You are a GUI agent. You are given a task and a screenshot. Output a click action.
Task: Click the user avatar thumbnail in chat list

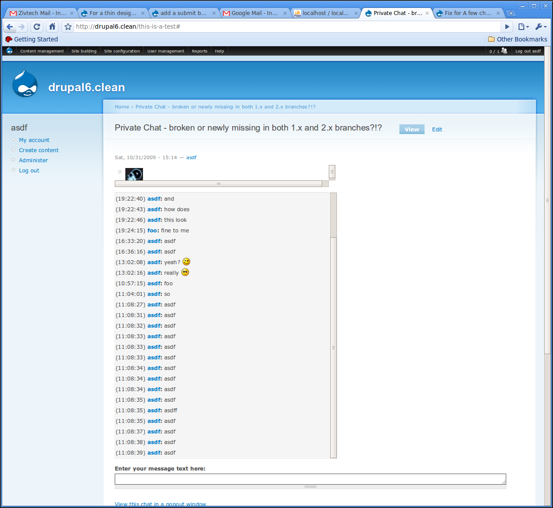coord(134,174)
